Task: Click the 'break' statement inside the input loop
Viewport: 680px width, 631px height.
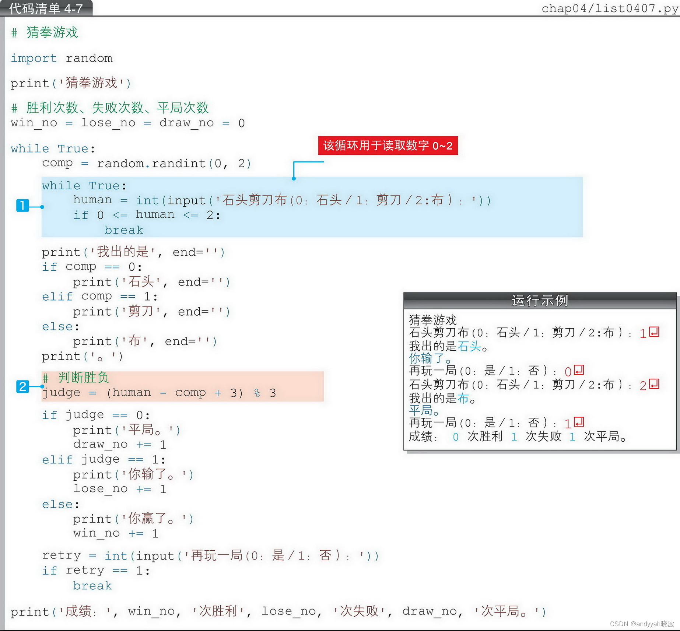Action: point(124,229)
